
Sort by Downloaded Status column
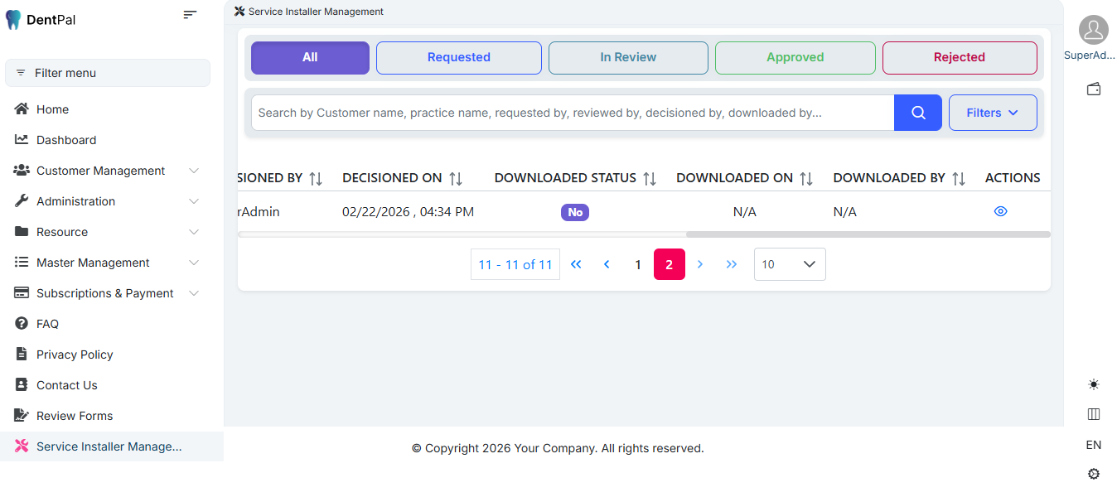pos(650,178)
